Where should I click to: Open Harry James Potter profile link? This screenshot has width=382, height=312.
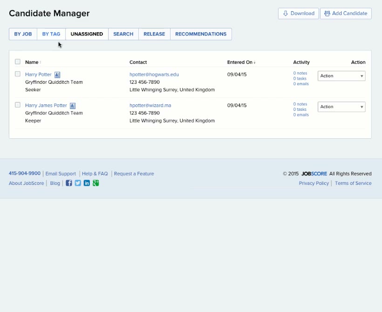[x=46, y=105]
